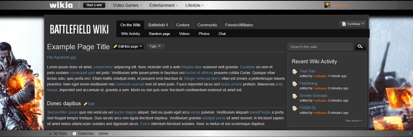Image resolution: width=413 pixels, height=137 pixels.
Task: Click Recent Wiki Activity heading
Action: (314, 61)
